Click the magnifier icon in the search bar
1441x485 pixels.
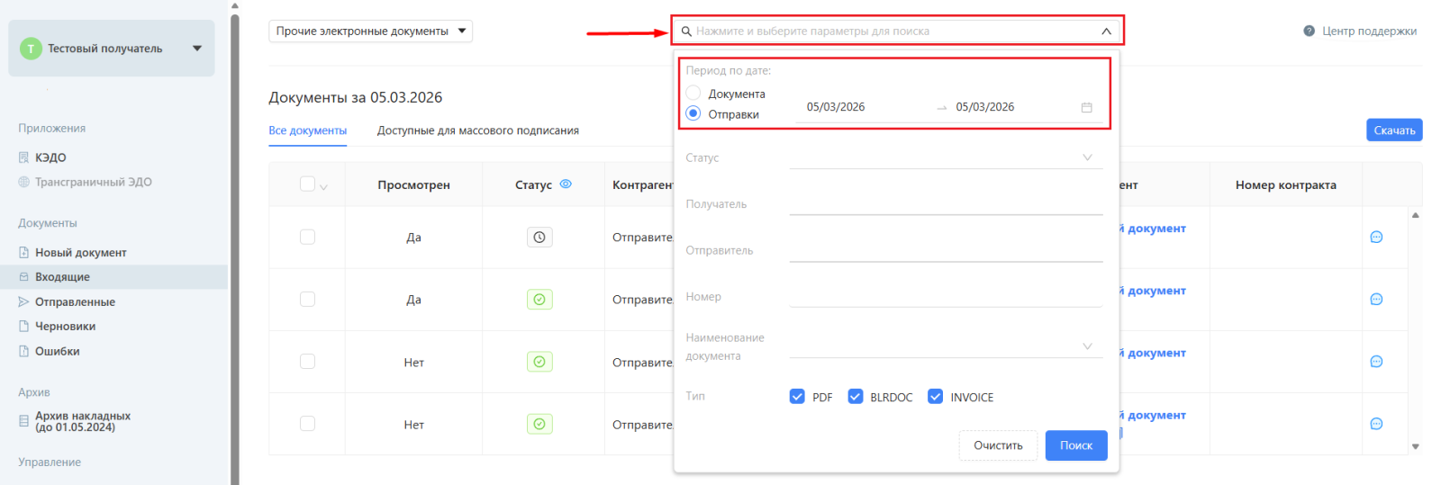[x=686, y=31]
